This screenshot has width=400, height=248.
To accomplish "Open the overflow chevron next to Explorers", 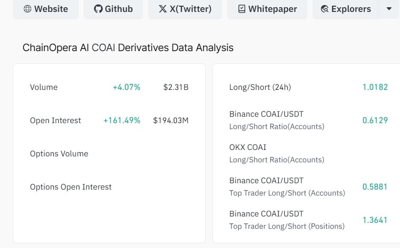I will pos(389,9).
